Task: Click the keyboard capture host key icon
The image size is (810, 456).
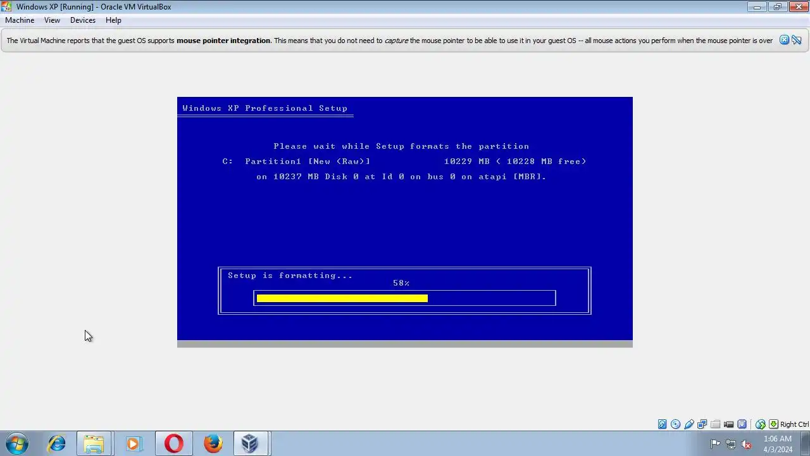Action: click(x=773, y=424)
